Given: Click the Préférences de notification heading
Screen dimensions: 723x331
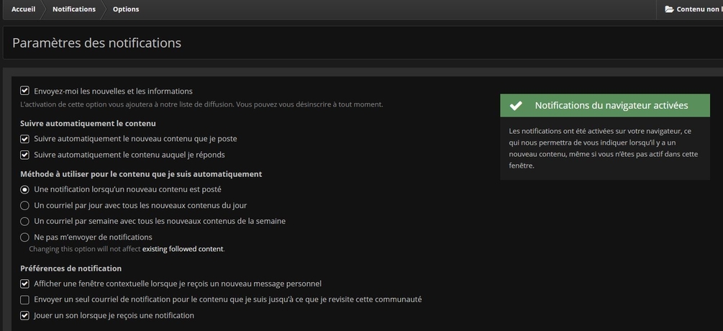Looking at the screenshot, I should click(x=71, y=268).
